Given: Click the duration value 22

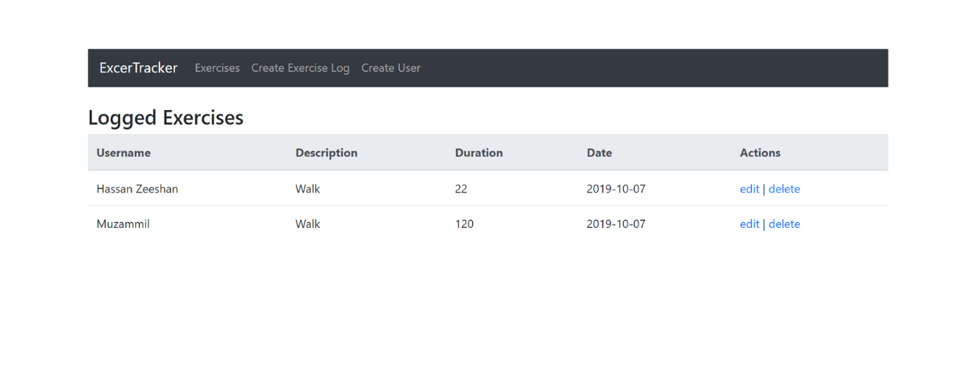Looking at the screenshot, I should pyautogui.click(x=461, y=189).
